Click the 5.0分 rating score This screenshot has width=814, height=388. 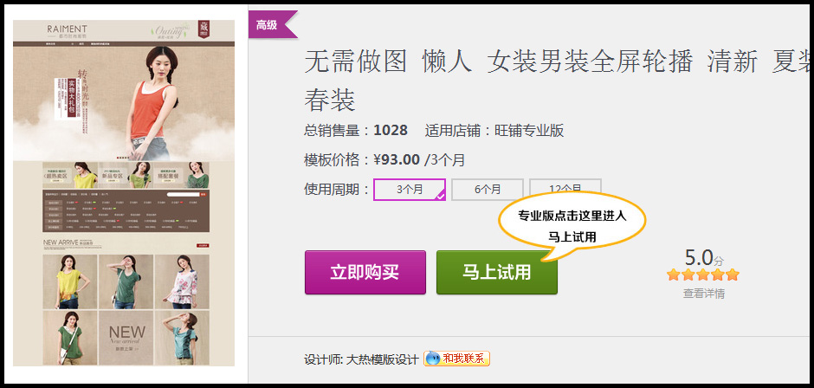coord(703,257)
